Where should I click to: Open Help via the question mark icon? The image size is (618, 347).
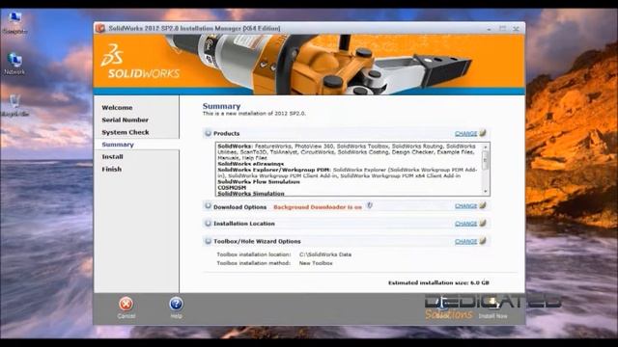176,304
